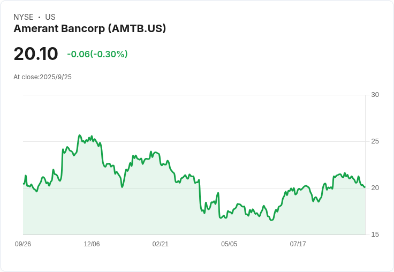The width and height of the screenshot is (394, 272).
Task: Click the 25 horizontal gridline in chart
Action: point(214,141)
